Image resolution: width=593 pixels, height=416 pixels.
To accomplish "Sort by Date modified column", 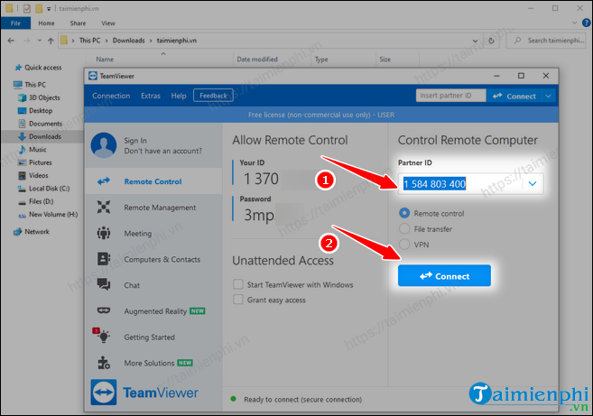I will (x=257, y=59).
